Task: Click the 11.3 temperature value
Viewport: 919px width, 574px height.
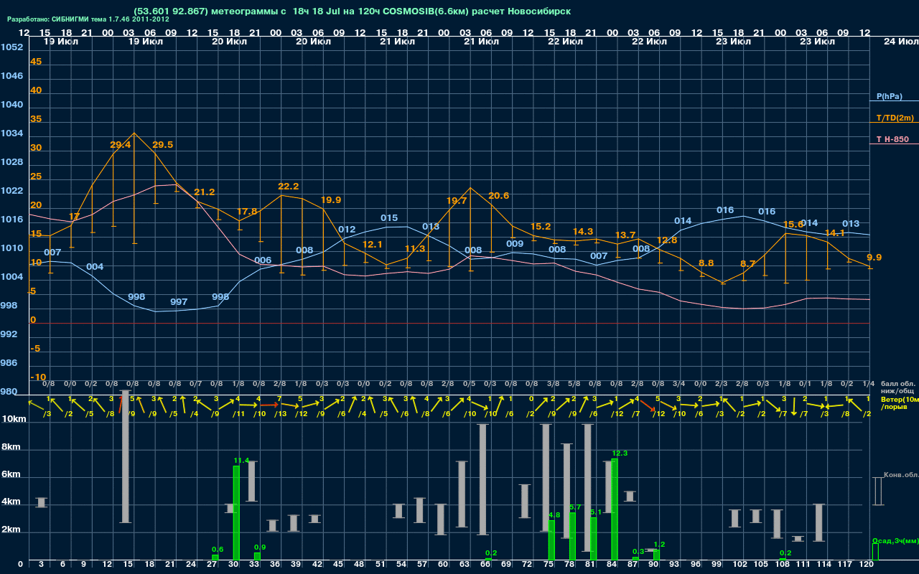Action: pos(415,249)
